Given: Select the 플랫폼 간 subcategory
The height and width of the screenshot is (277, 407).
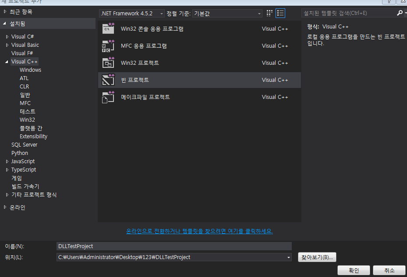Looking at the screenshot, I should (x=31, y=128).
